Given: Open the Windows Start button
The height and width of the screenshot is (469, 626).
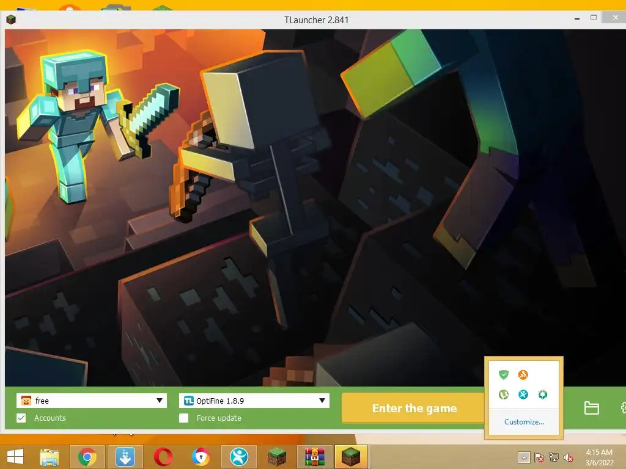Looking at the screenshot, I should (15, 457).
